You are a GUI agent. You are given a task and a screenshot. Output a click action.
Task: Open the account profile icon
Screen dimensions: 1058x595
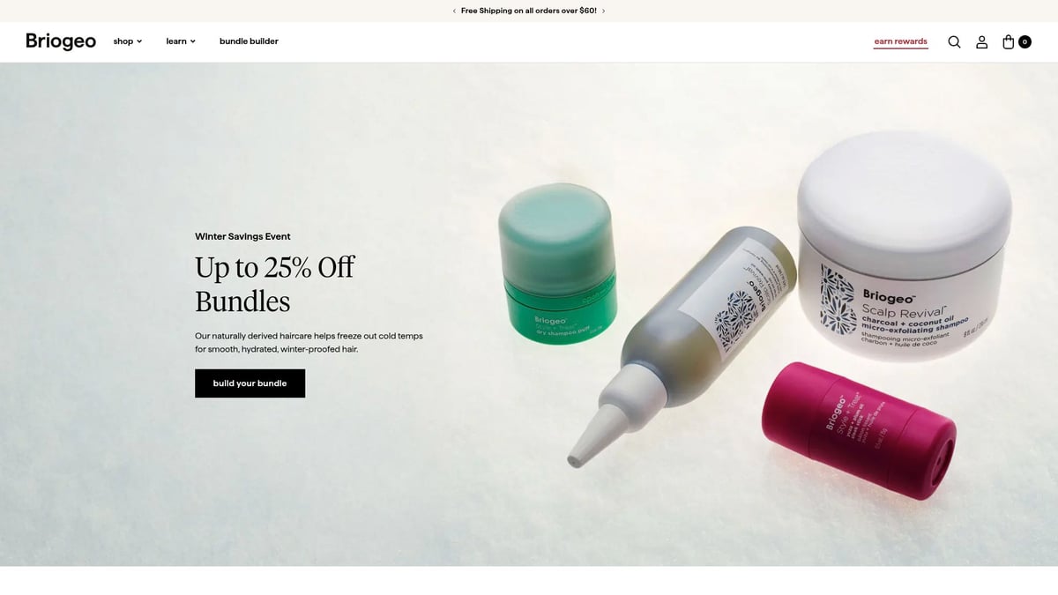tap(981, 41)
